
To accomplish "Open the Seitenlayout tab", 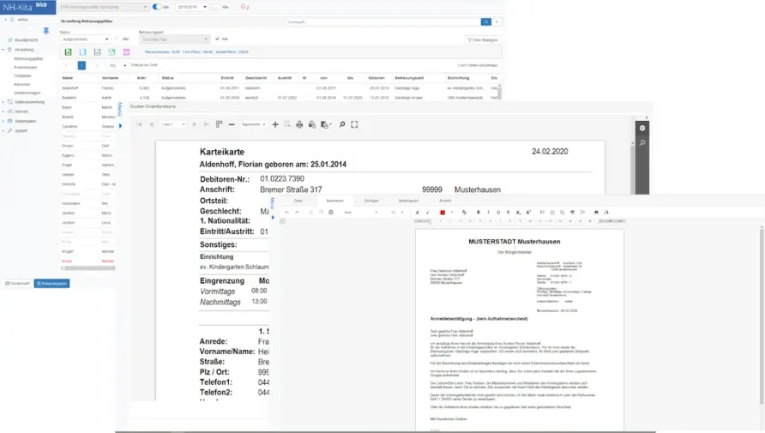I will point(408,200).
